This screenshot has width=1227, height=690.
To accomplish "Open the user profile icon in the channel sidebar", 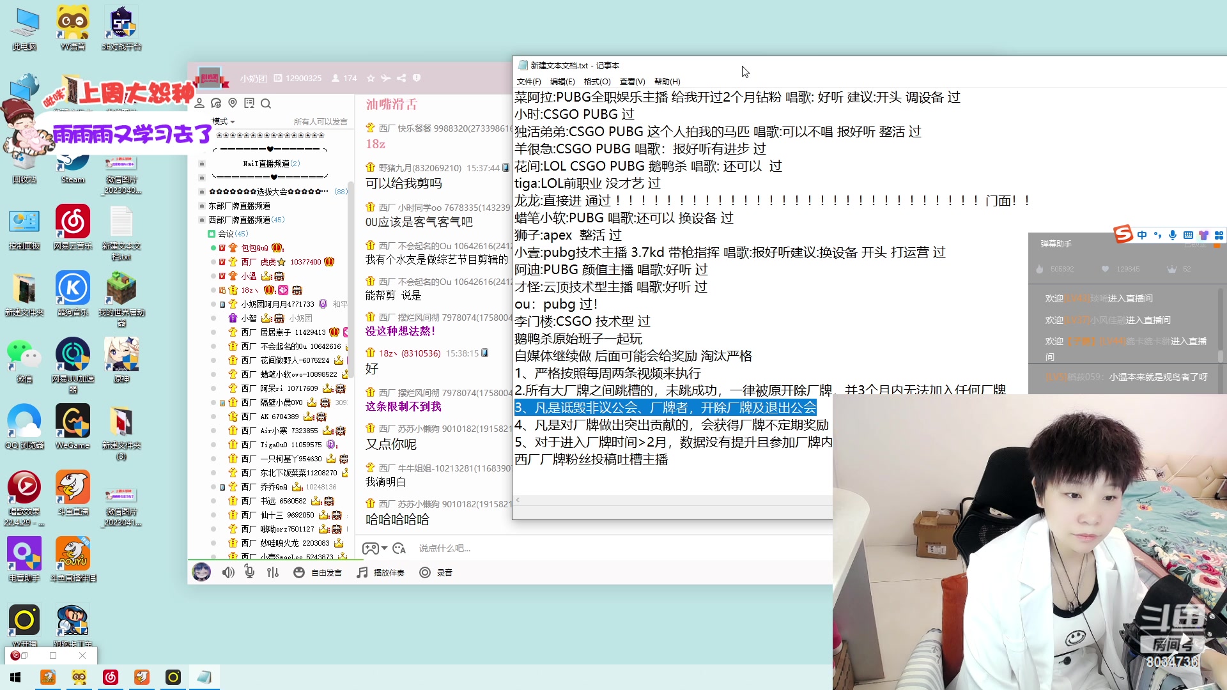I will 199,103.
